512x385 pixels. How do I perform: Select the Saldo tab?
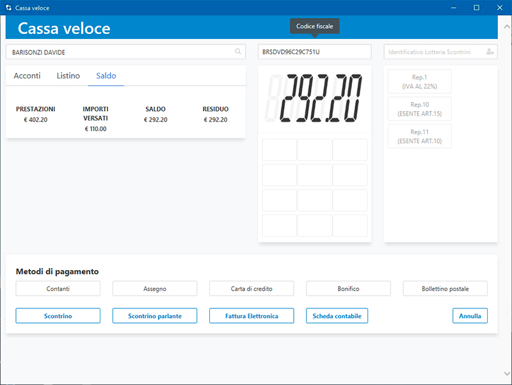click(x=106, y=76)
